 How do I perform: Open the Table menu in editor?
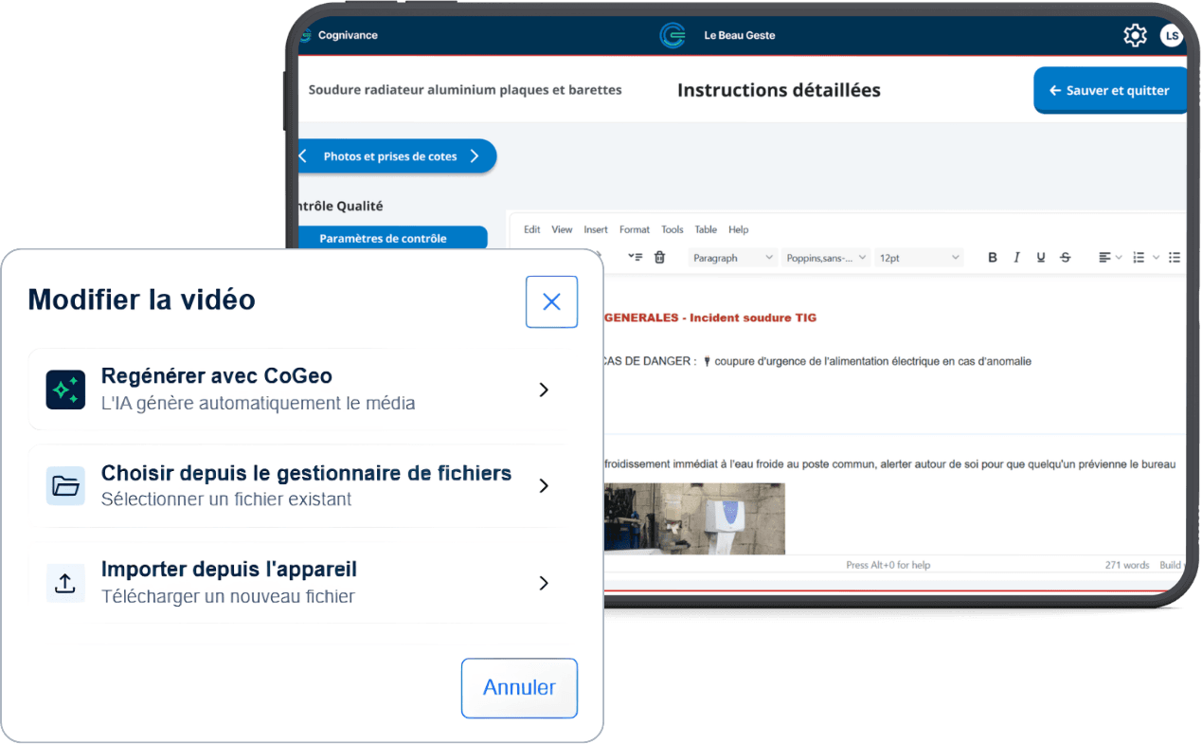coord(706,229)
